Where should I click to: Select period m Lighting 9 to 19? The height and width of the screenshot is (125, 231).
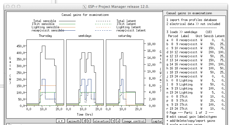(x=196, y=88)
